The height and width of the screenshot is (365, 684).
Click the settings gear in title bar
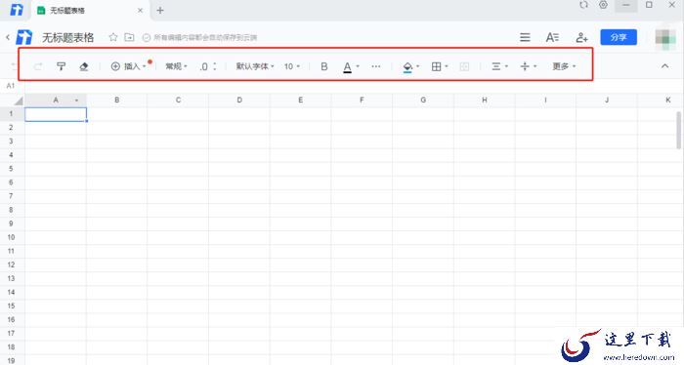click(x=603, y=5)
